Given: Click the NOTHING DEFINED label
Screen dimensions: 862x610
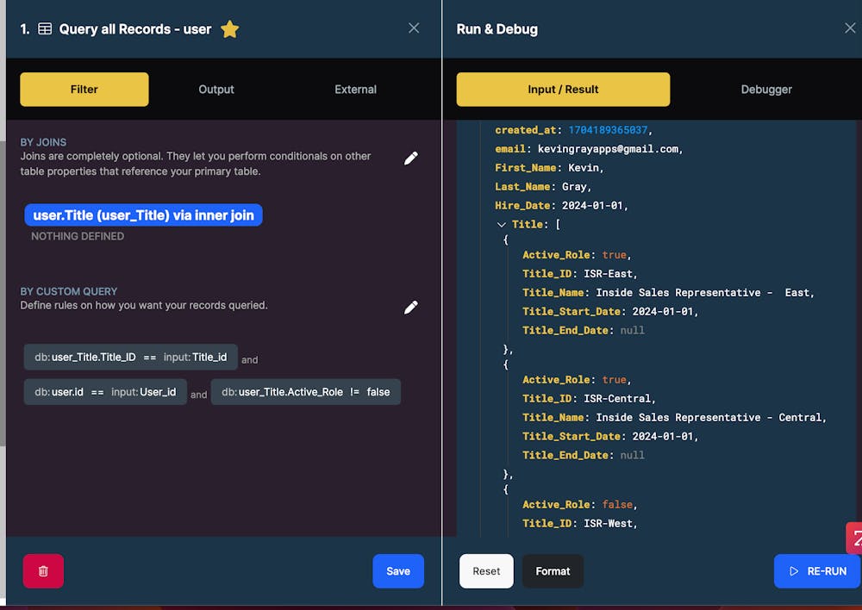Looking at the screenshot, I should [78, 236].
